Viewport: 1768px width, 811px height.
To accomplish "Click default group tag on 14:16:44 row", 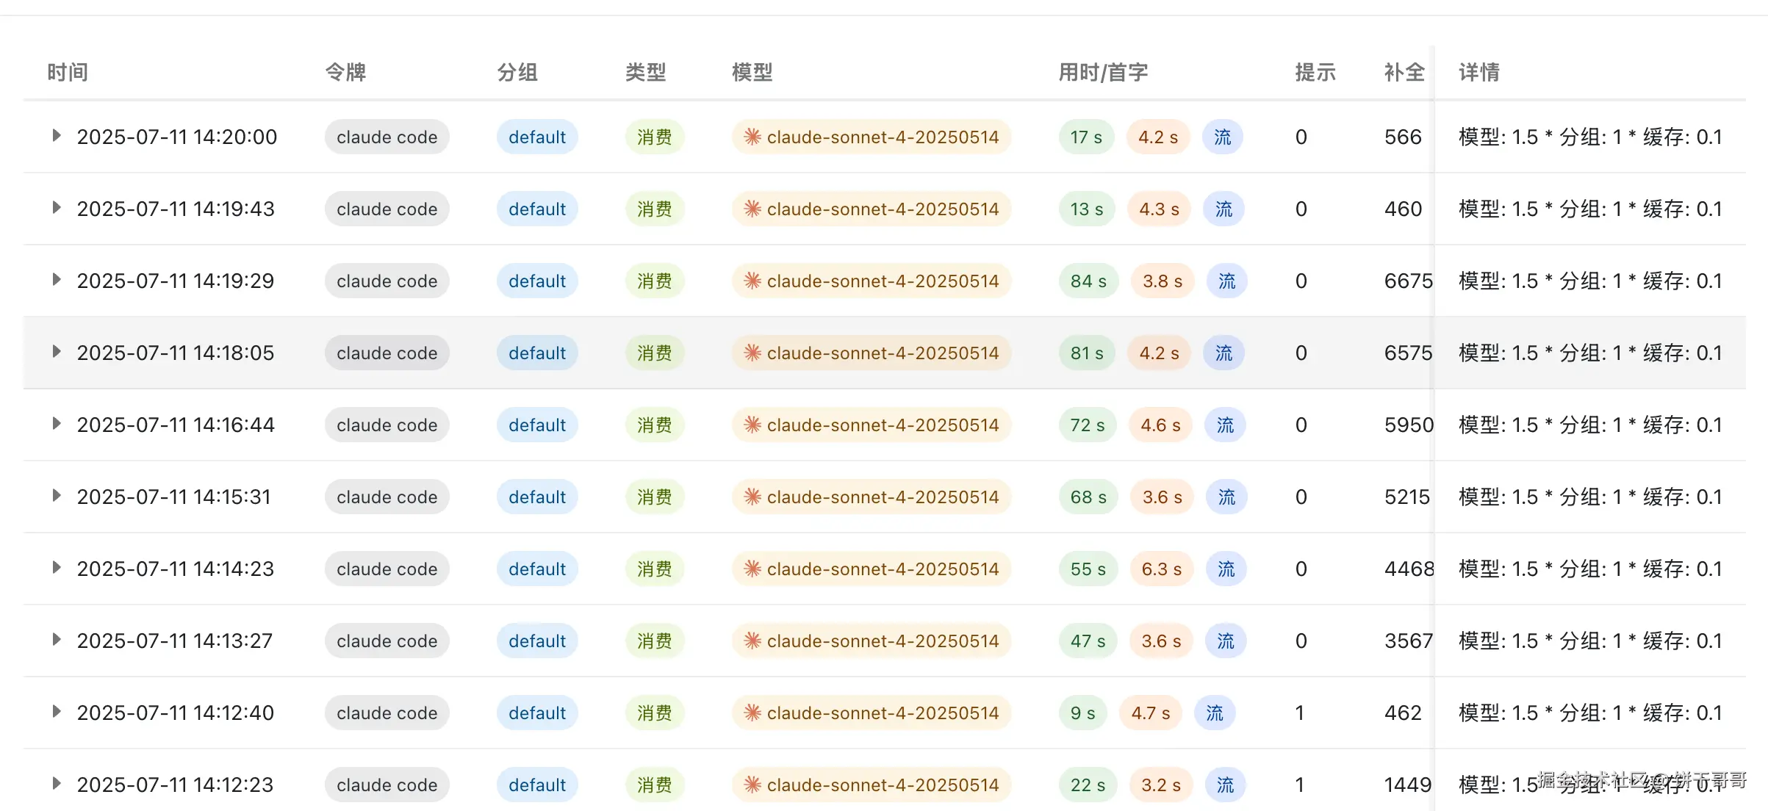I will (x=537, y=425).
